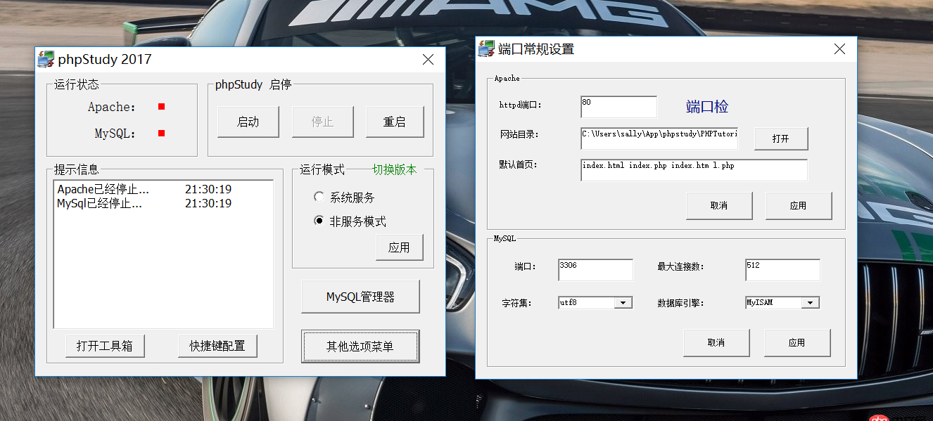
Task: Open the MySQL管理器
Action: coord(360,296)
